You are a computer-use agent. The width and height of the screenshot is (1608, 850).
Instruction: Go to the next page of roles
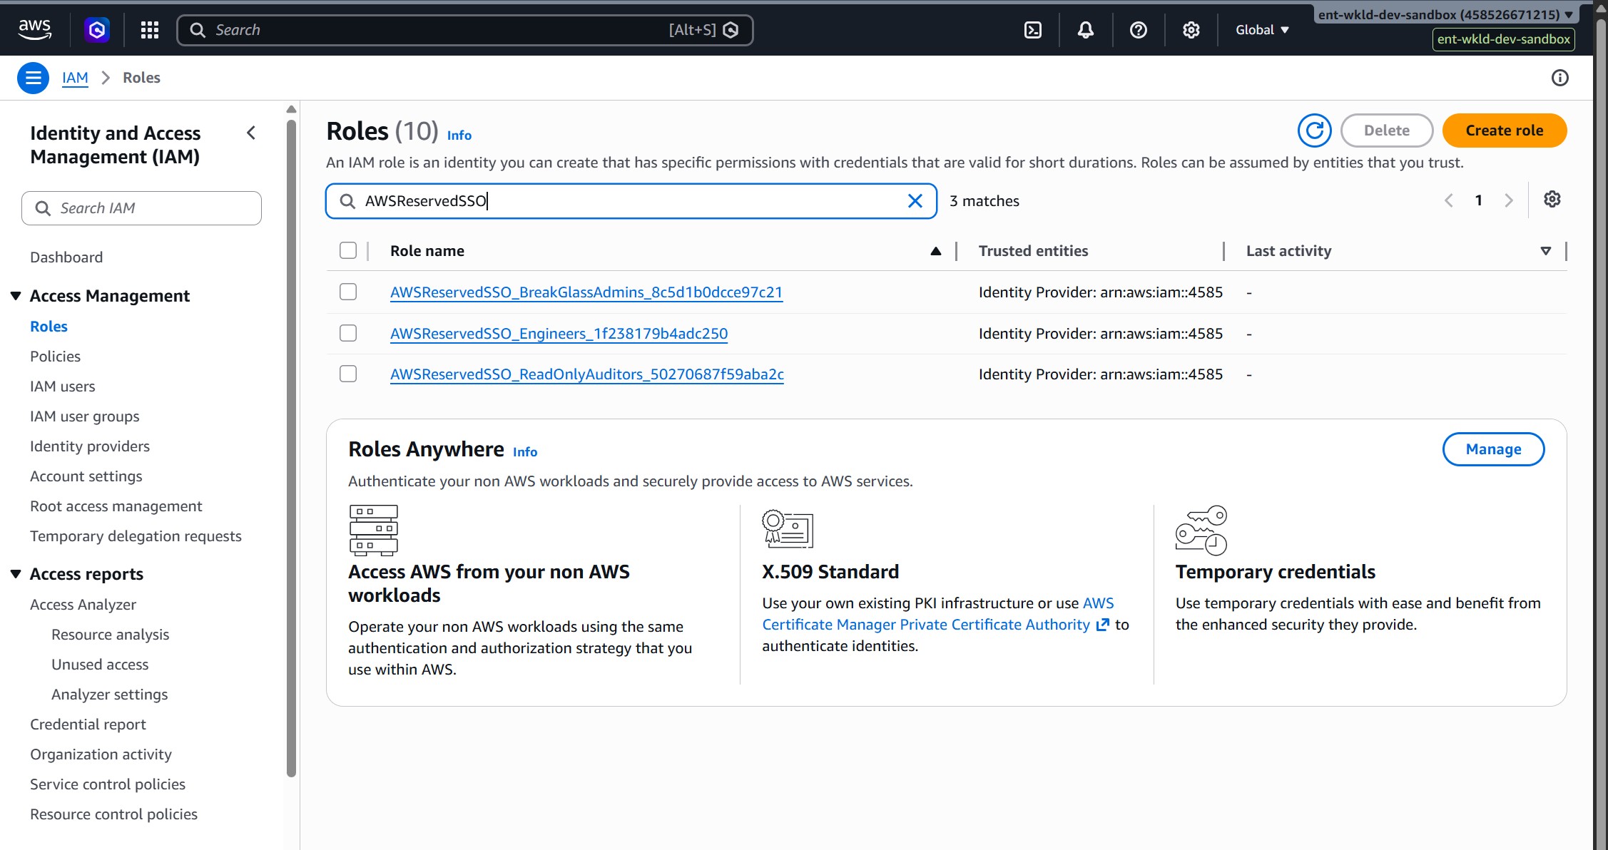pyautogui.click(x=1508, y=200)
